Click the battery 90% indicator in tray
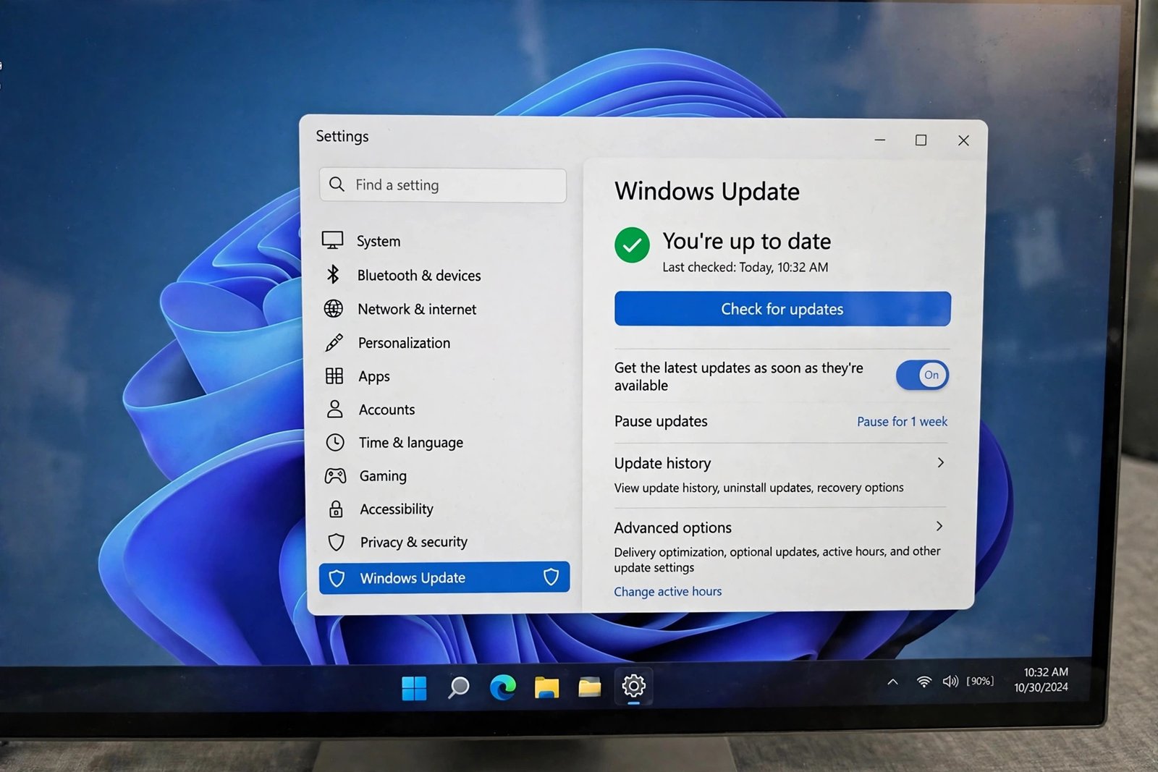The height and width of the screenshot is (772, 1158). (x=980, y=682)
